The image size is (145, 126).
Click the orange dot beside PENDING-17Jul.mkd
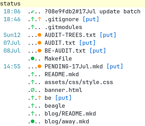[x=40, y=66]
